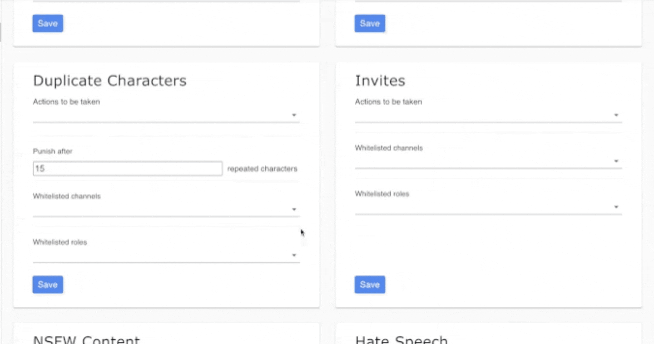Select the NSFW Content section title
This screenshot has width=654, height=344.
pyautogui.click(x=86, y=340)
